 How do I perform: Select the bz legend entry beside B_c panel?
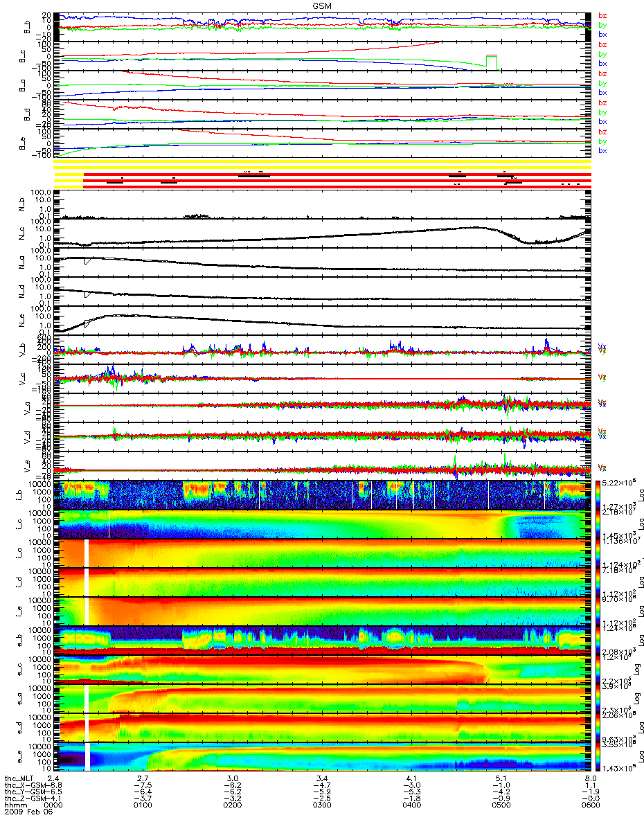pos(602,44)
